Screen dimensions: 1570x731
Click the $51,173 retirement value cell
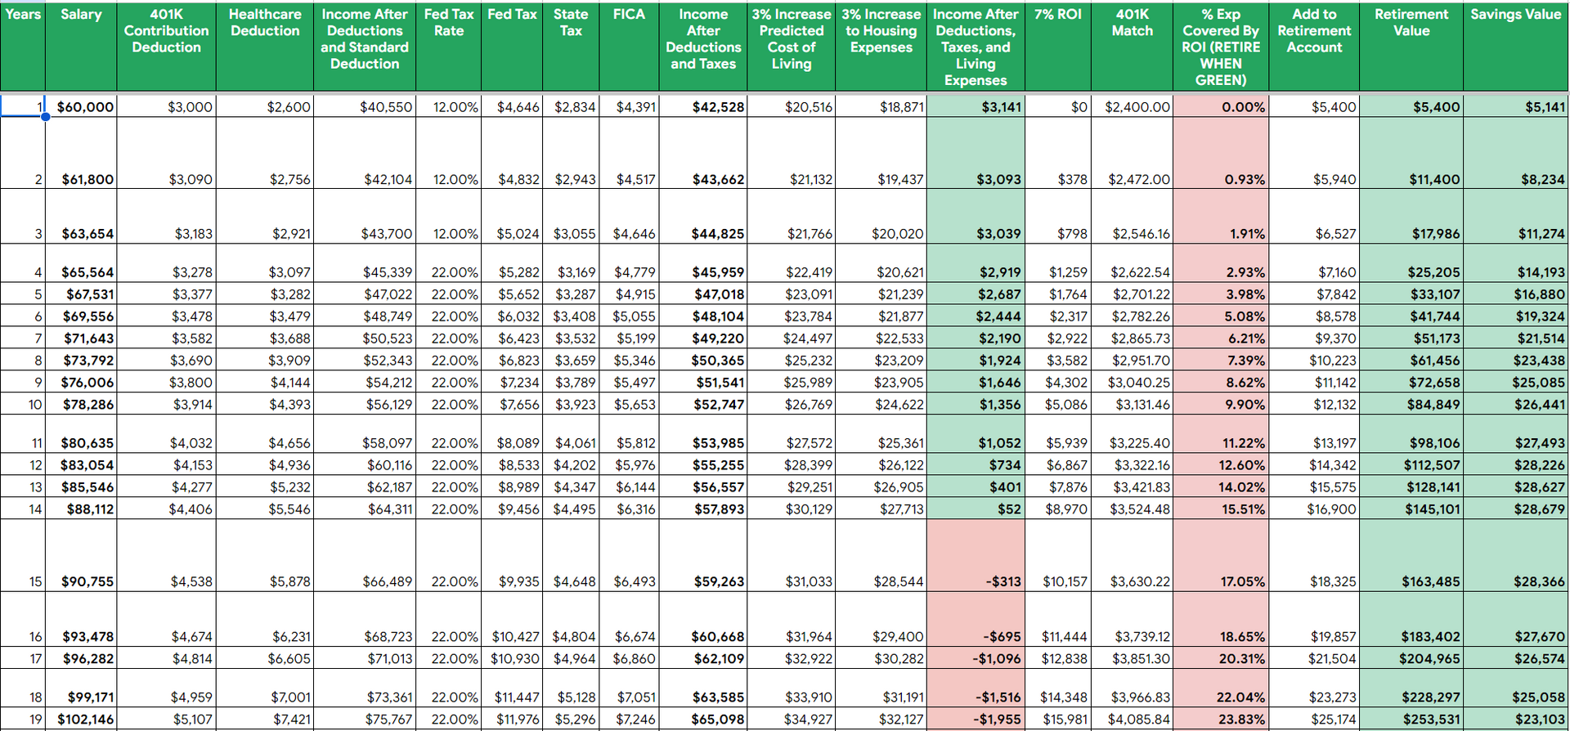(1411, 338)
